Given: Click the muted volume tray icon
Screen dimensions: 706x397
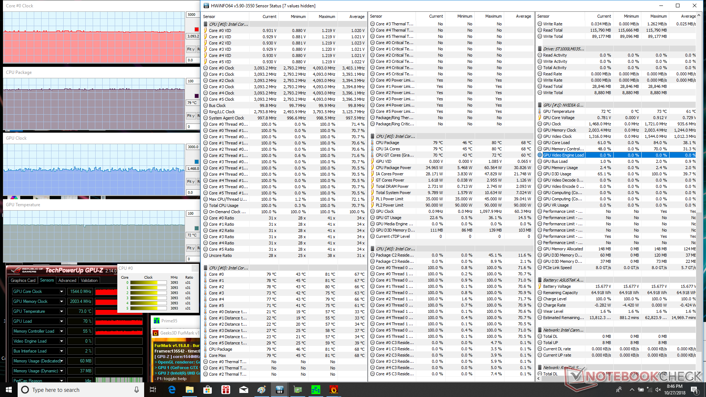Looking at the screenshot, I should pyautogui.click(x=658, y=390).
